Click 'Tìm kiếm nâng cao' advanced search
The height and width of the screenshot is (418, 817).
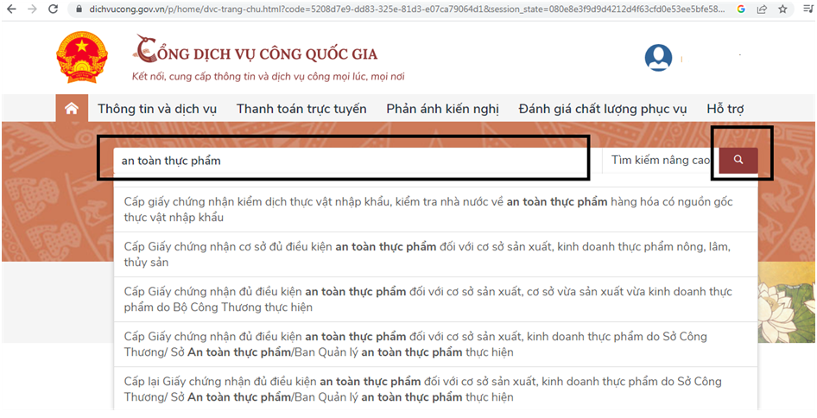tap(660, 161)
